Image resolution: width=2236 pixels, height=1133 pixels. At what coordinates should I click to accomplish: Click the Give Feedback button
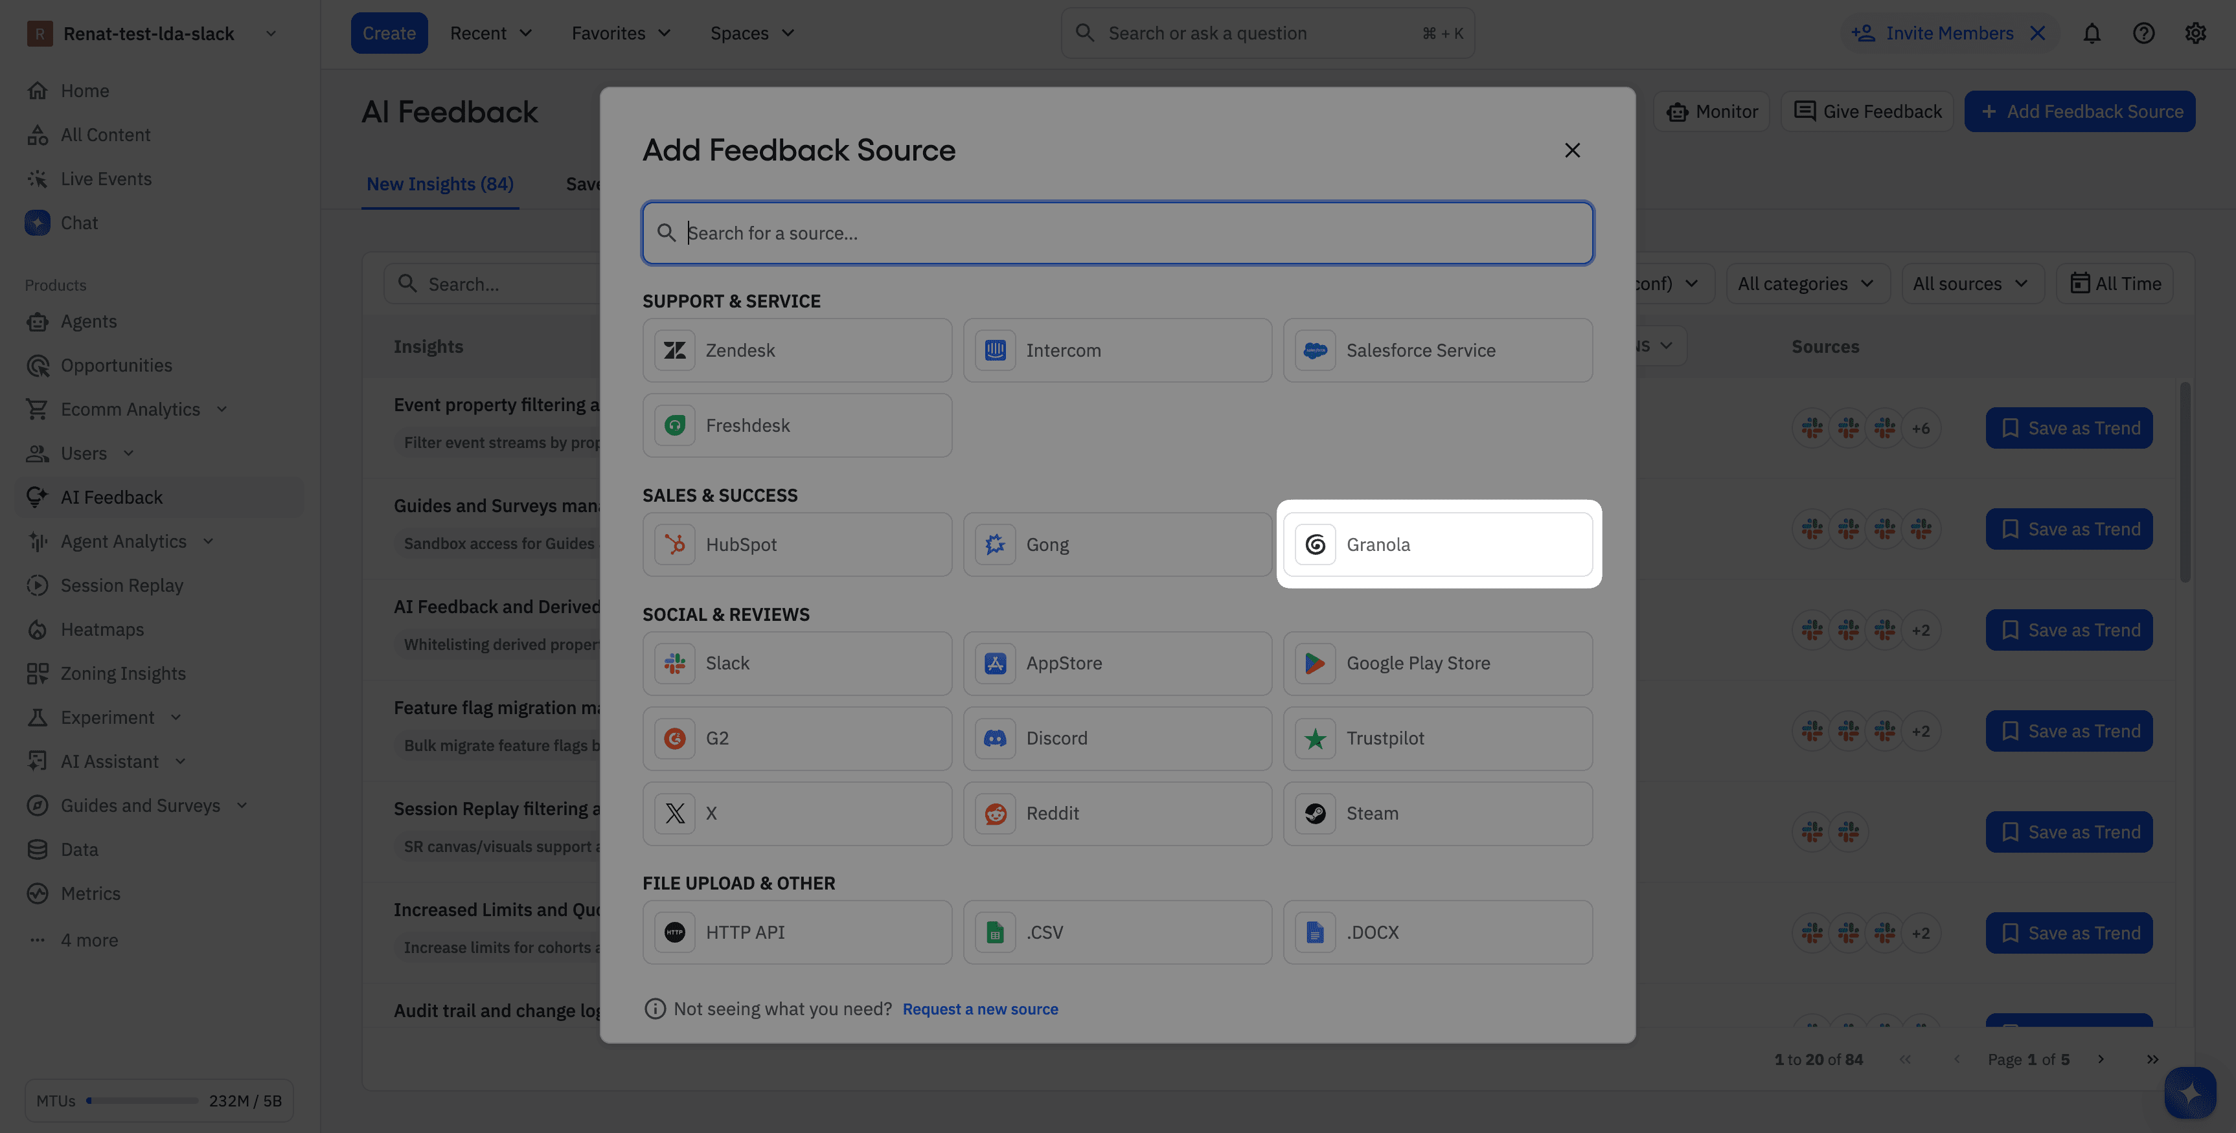click(x=1866, y=112)
